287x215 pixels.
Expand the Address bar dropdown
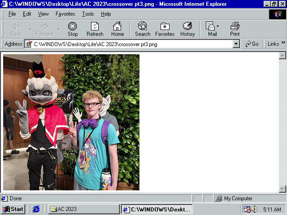(236, 44)
